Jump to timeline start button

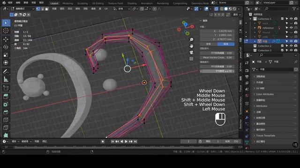(x=112, y=141)
